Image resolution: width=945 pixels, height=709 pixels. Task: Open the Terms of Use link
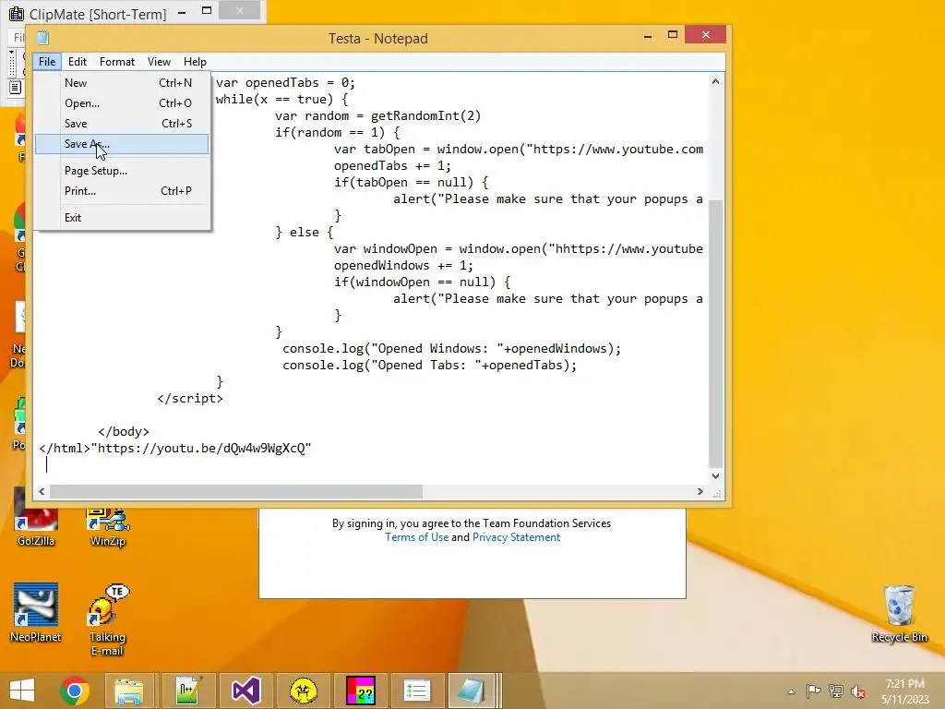point(416,537)
